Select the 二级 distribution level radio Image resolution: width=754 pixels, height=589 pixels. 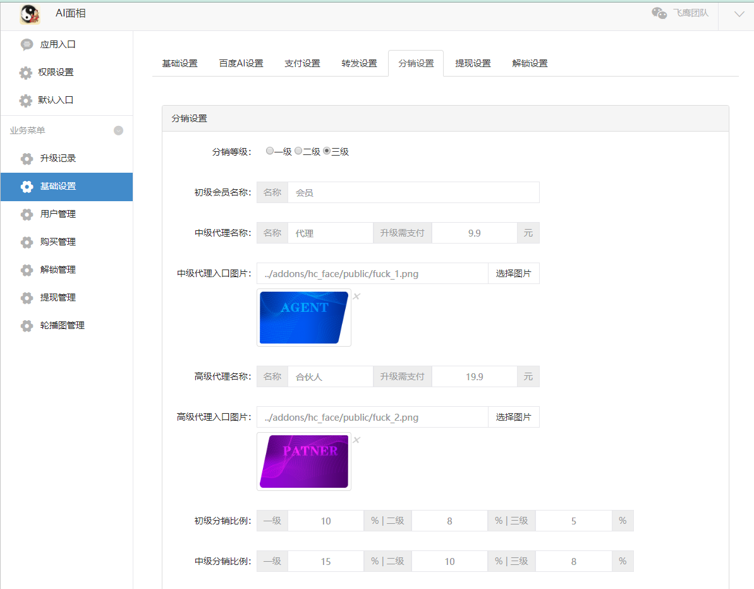(x=298, y=151)
